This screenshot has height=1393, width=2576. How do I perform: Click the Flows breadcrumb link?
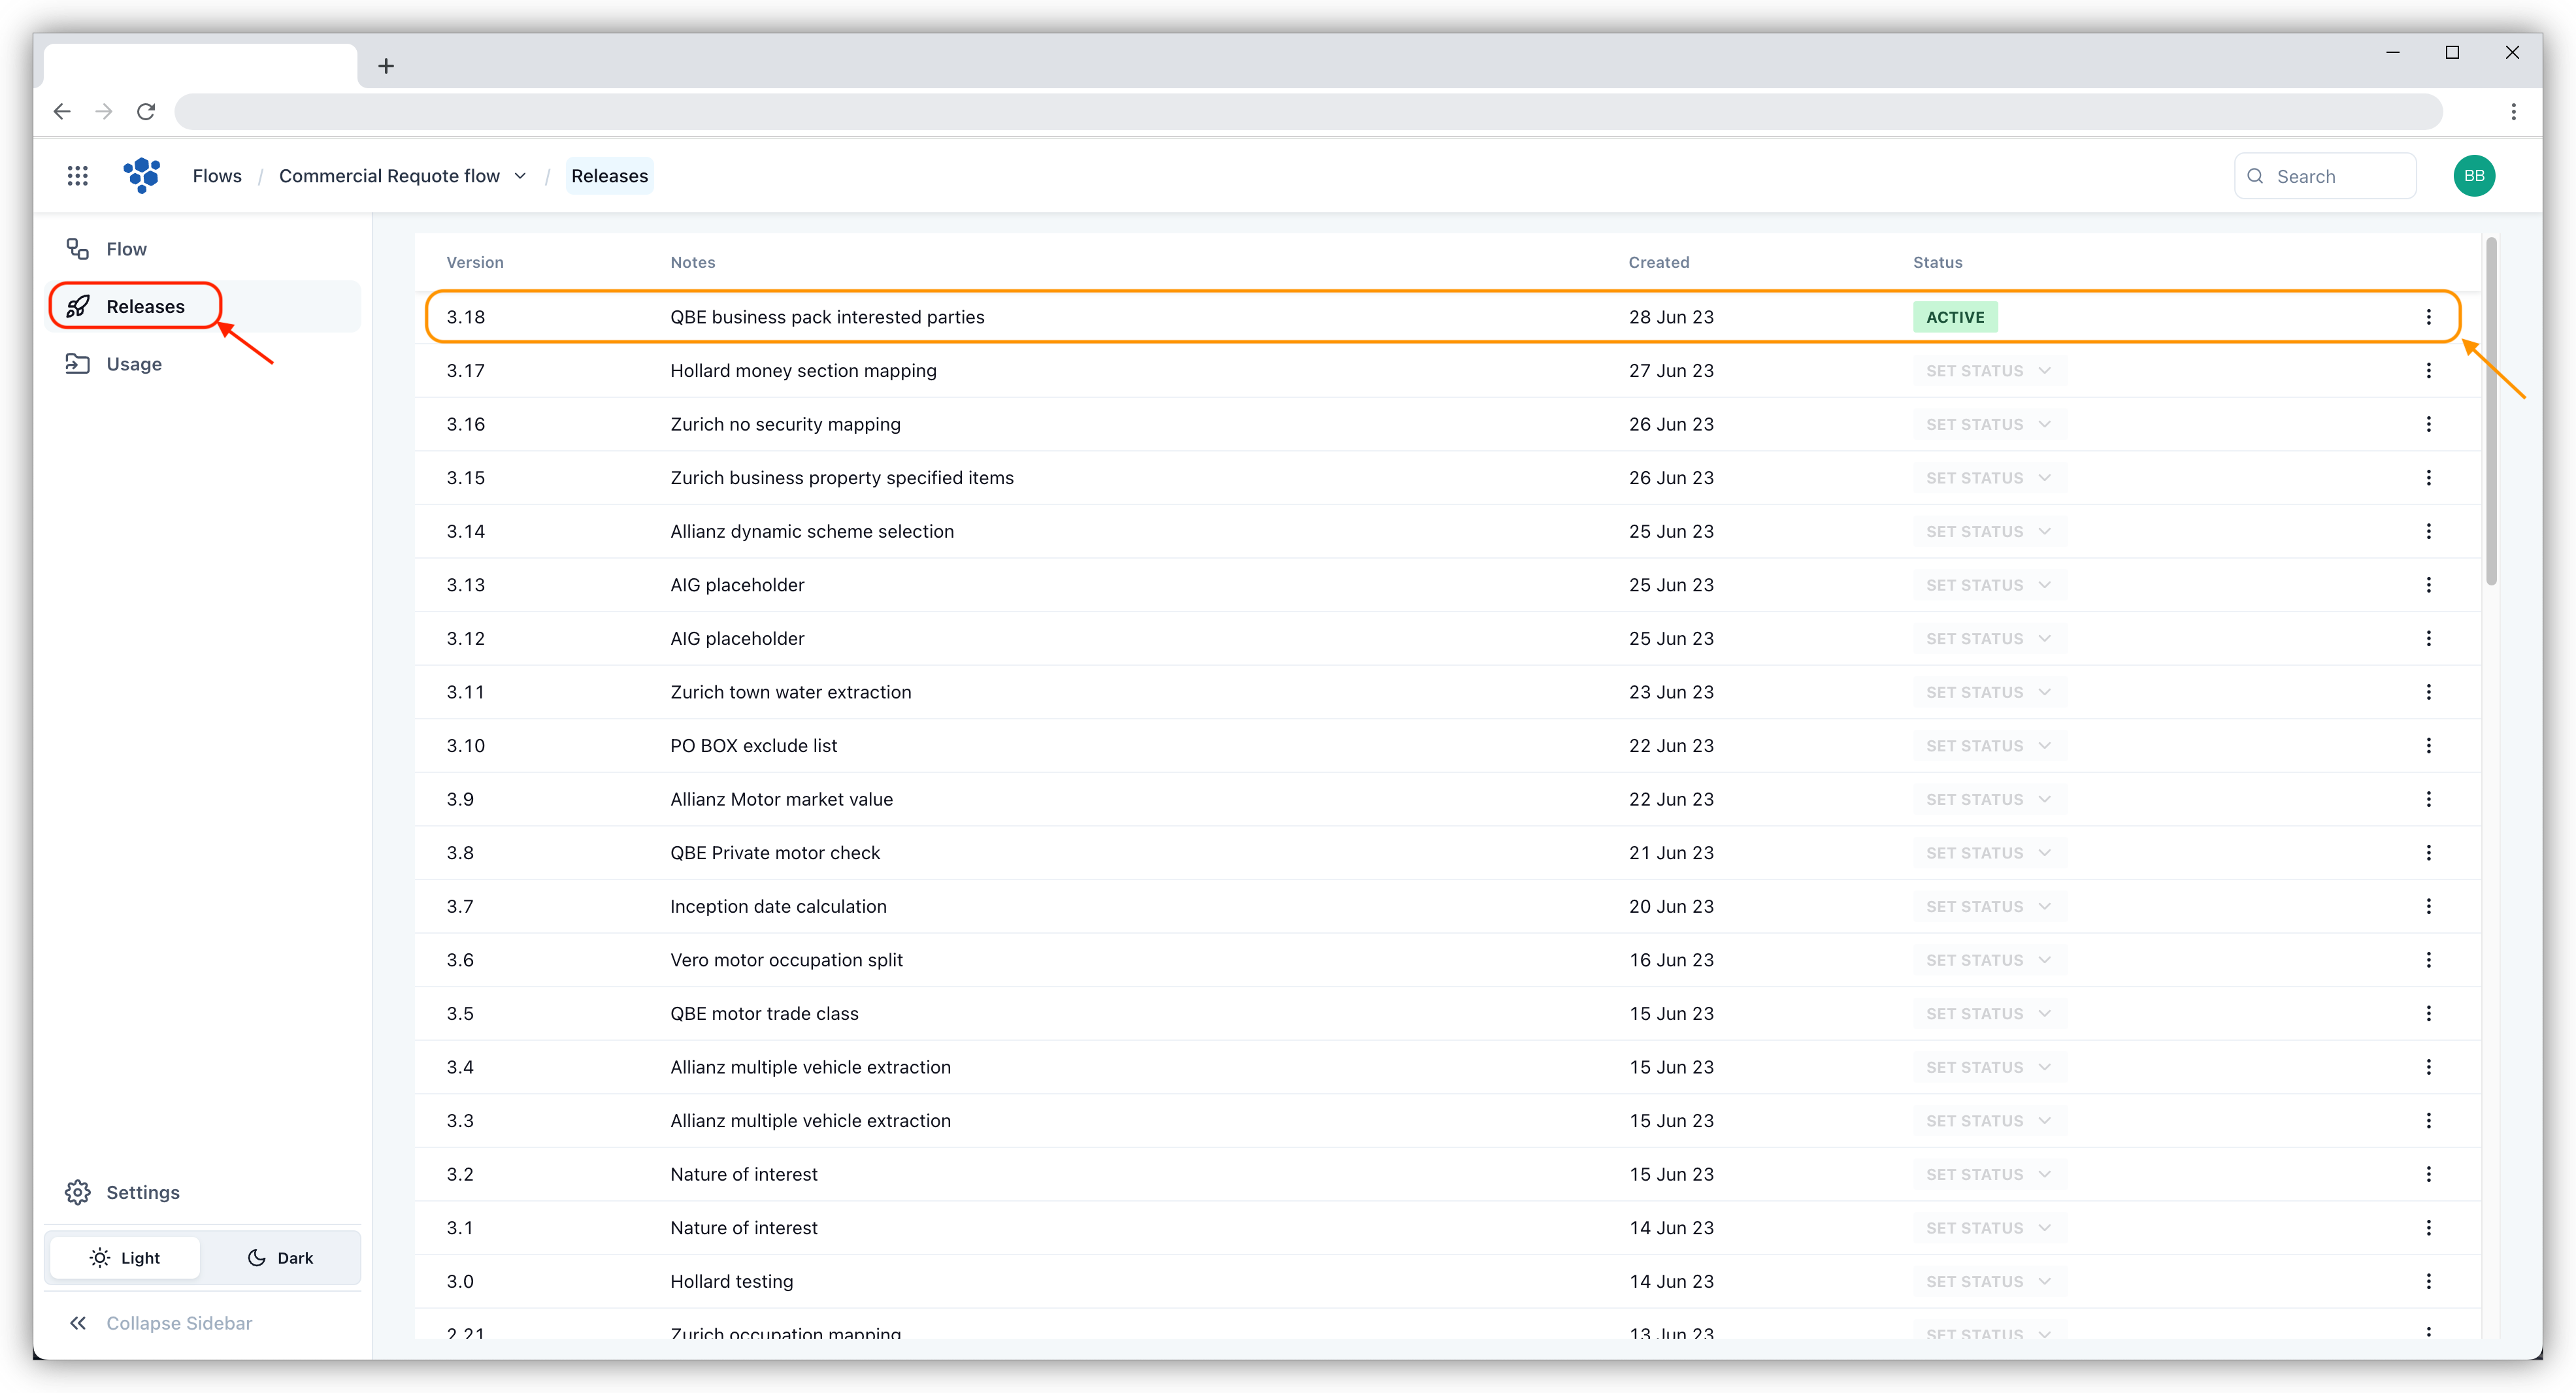tap(217, 176)
